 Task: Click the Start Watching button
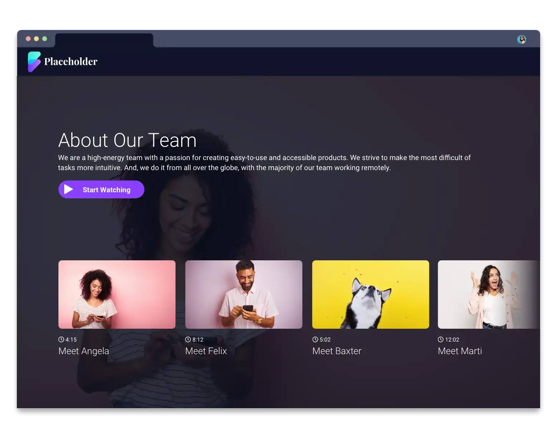(101, 189)
